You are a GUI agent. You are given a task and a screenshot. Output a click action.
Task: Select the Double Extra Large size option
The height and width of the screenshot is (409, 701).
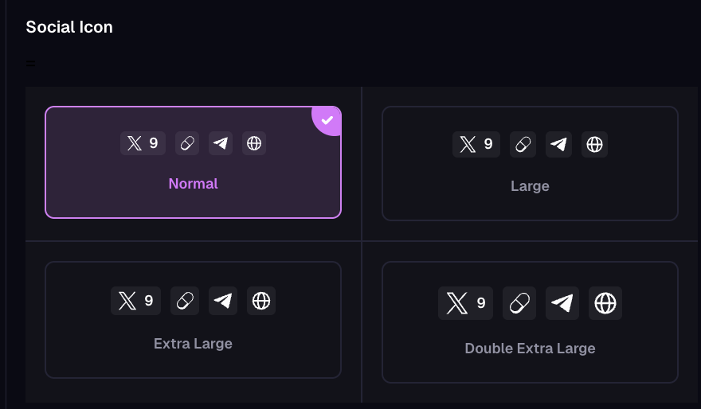(x=530, y=349)
